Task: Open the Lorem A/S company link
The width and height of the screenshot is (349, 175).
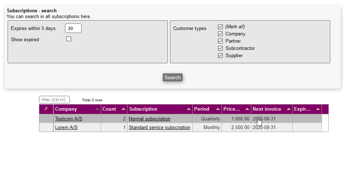Action: tap(66, 127)
